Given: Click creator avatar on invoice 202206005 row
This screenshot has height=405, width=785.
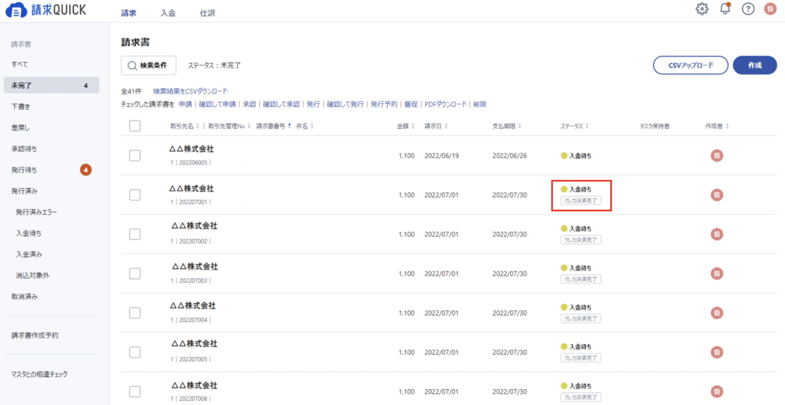Looking at the screenshot, I should (717, 156).
